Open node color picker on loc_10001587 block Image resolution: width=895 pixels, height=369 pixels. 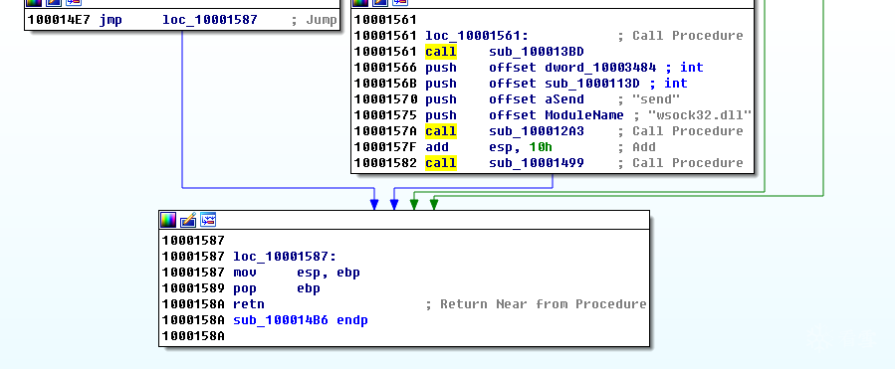(168, 220)
